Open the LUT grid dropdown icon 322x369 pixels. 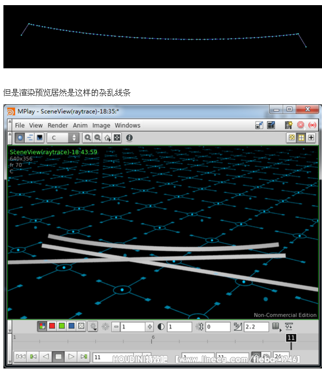click(x=276, y=327)
